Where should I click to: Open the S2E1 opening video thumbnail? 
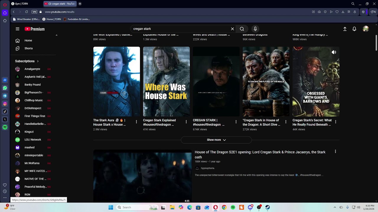pyautogui.click(x=142, y=176)
